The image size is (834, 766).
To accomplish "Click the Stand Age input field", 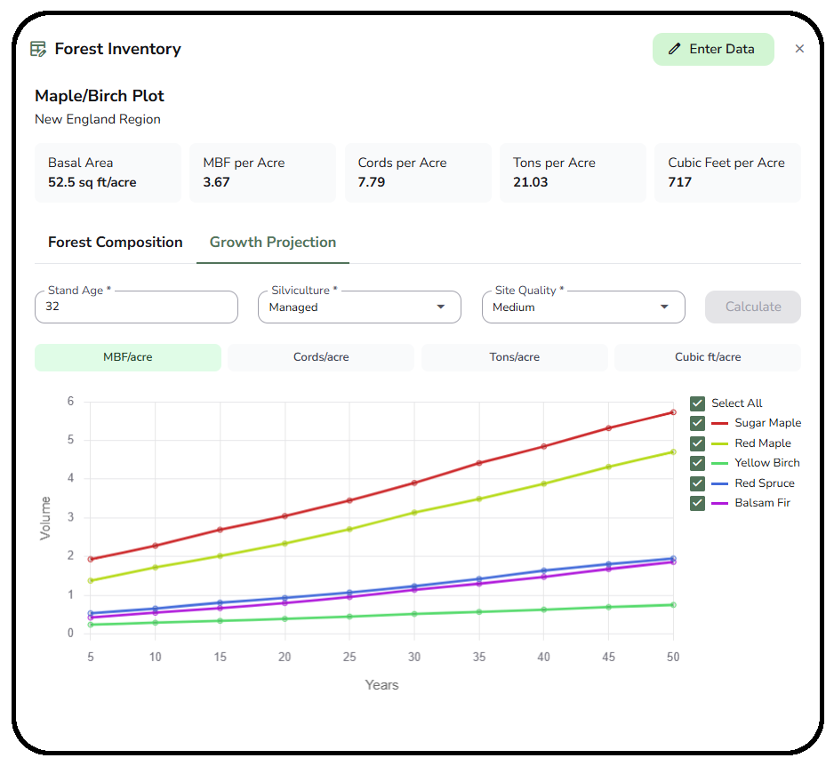I will coord(136,307).
